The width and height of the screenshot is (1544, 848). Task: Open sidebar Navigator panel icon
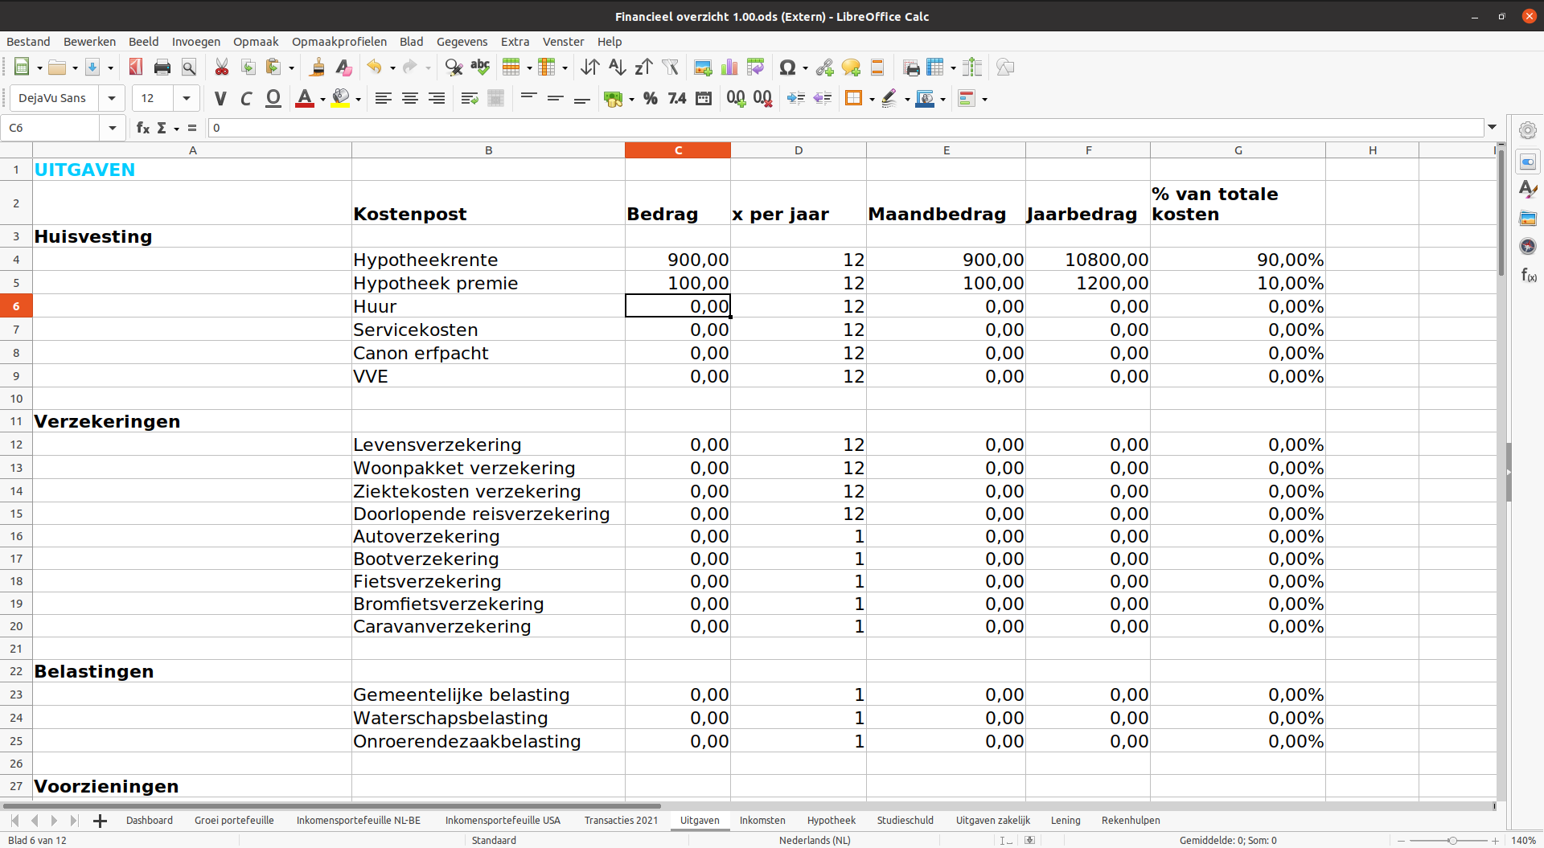(1528, 247)
